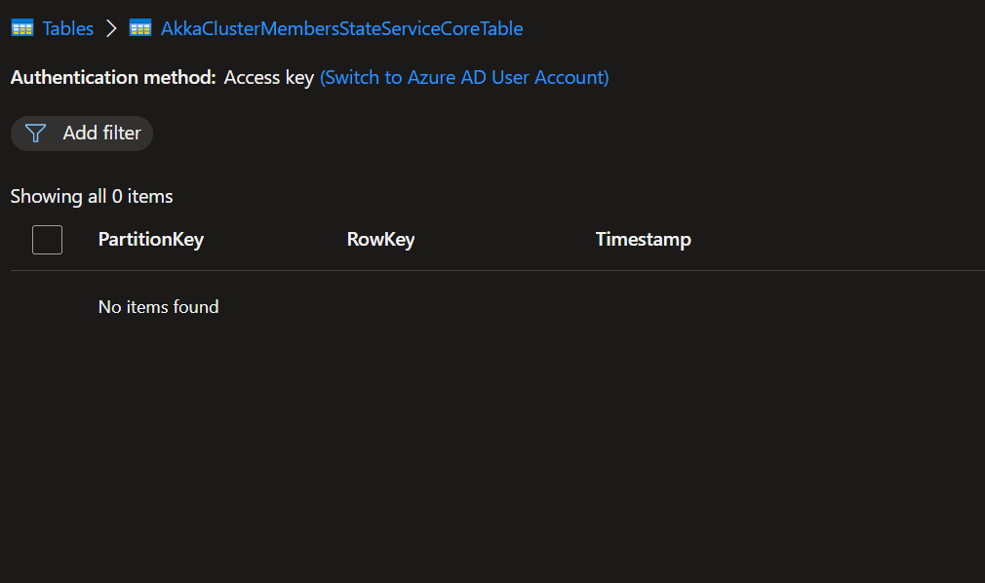Open the Add filter control

82,133
